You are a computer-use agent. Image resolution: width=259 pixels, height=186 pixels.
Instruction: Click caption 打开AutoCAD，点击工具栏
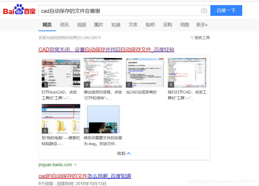[x=59, y=95]
